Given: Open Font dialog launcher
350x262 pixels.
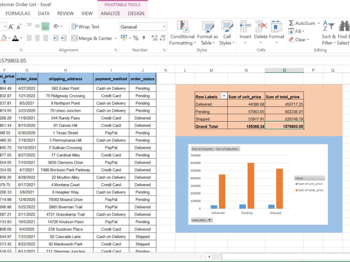Looking at the screenshot, I should point(21,50).
